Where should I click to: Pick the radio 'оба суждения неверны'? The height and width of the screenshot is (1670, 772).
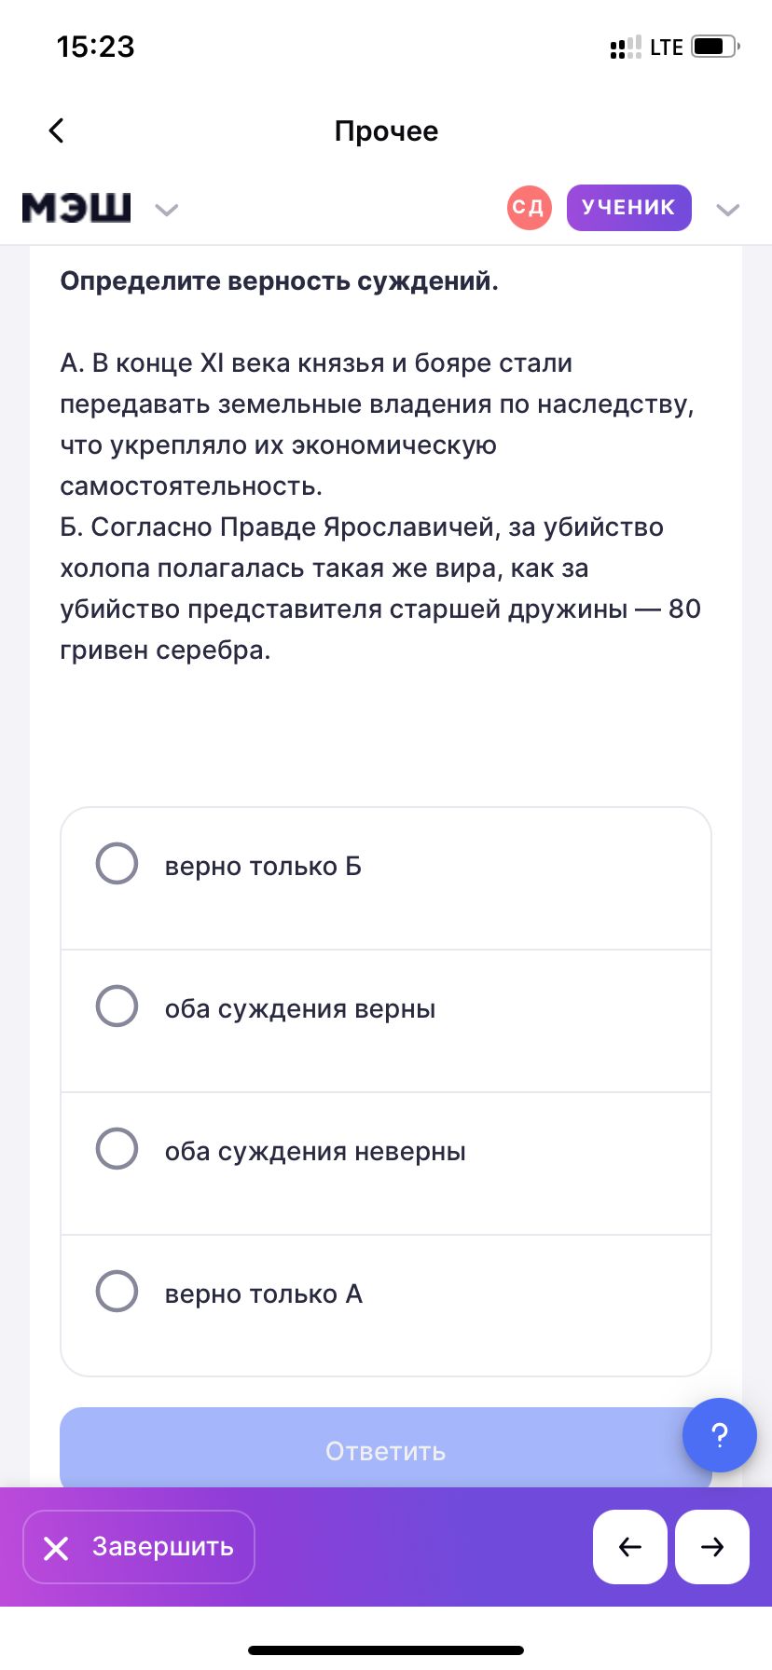117,1149
